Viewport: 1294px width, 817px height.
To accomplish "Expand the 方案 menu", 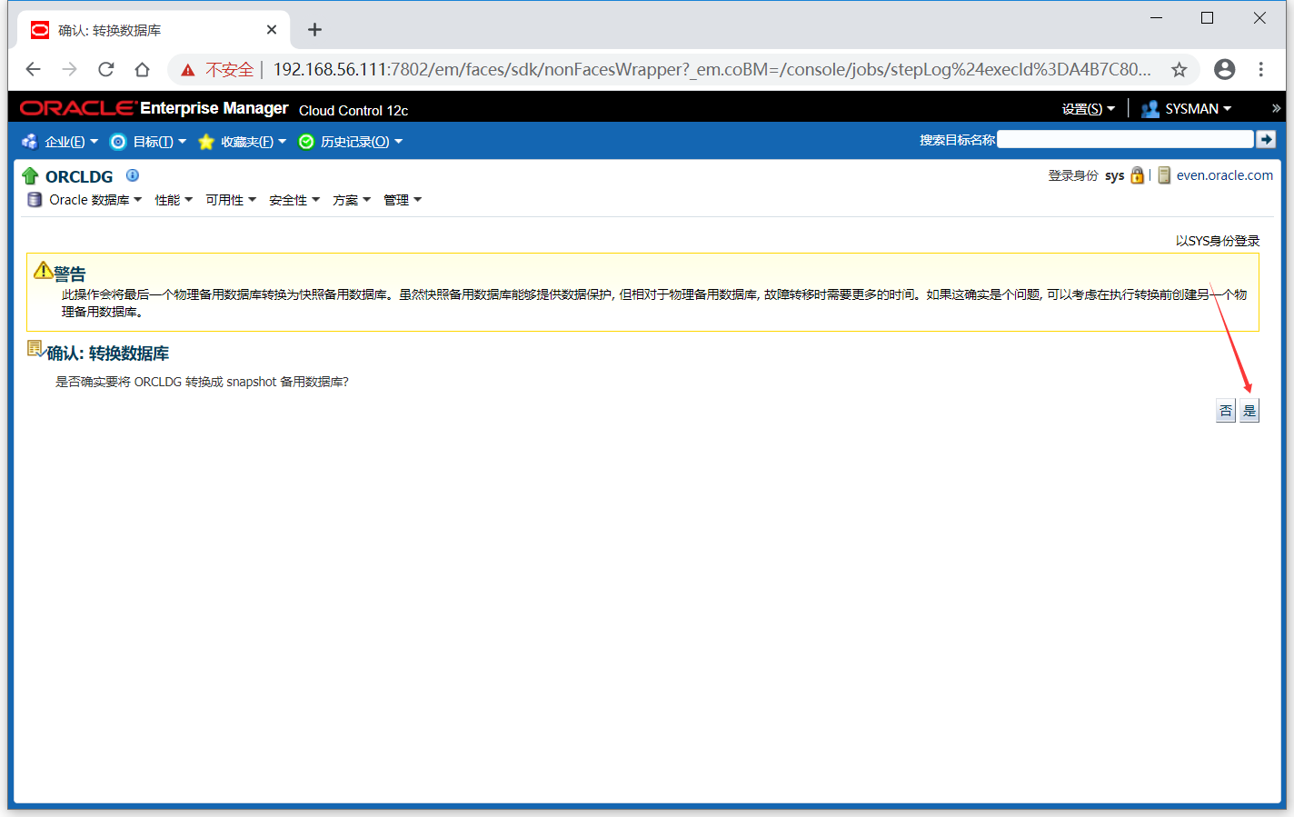I will (x=352, y=200).
